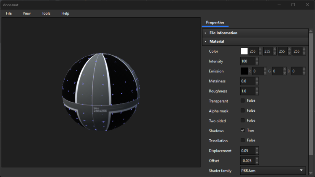Open the Help menu

[65, 13]
